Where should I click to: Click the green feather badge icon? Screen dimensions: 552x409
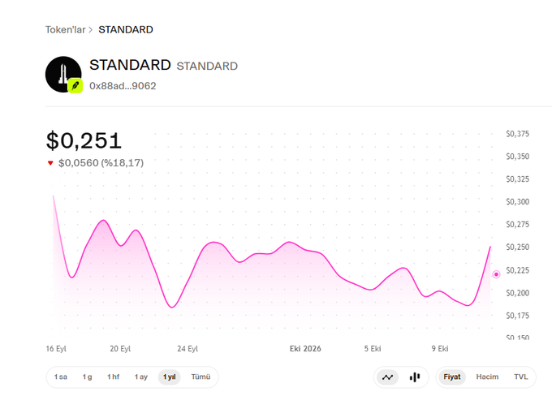point(75,85)
